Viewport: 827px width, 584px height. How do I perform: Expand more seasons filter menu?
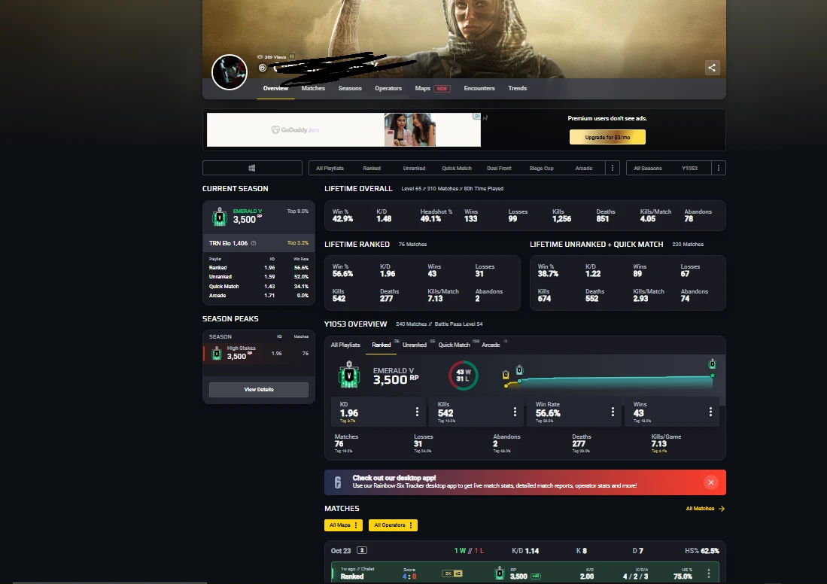pyautogui.click(x=719, y=168)
